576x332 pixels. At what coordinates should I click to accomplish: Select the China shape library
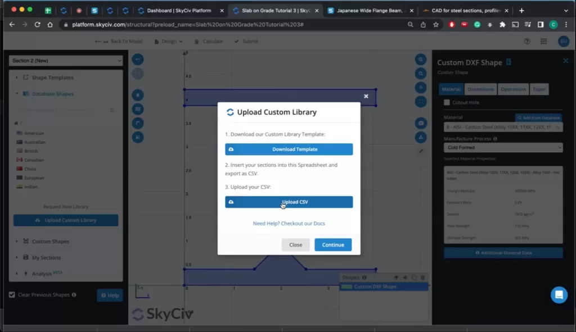(x=30, y=169)
